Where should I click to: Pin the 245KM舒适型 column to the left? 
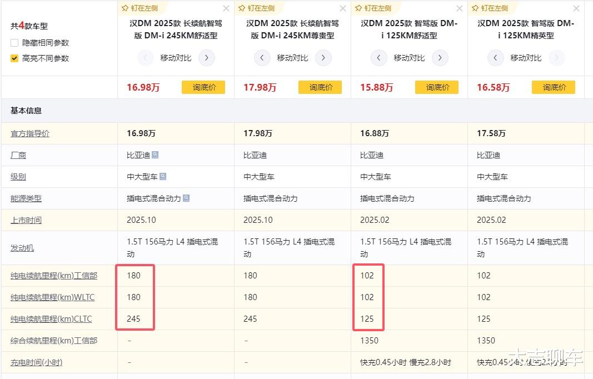[139, 8]
